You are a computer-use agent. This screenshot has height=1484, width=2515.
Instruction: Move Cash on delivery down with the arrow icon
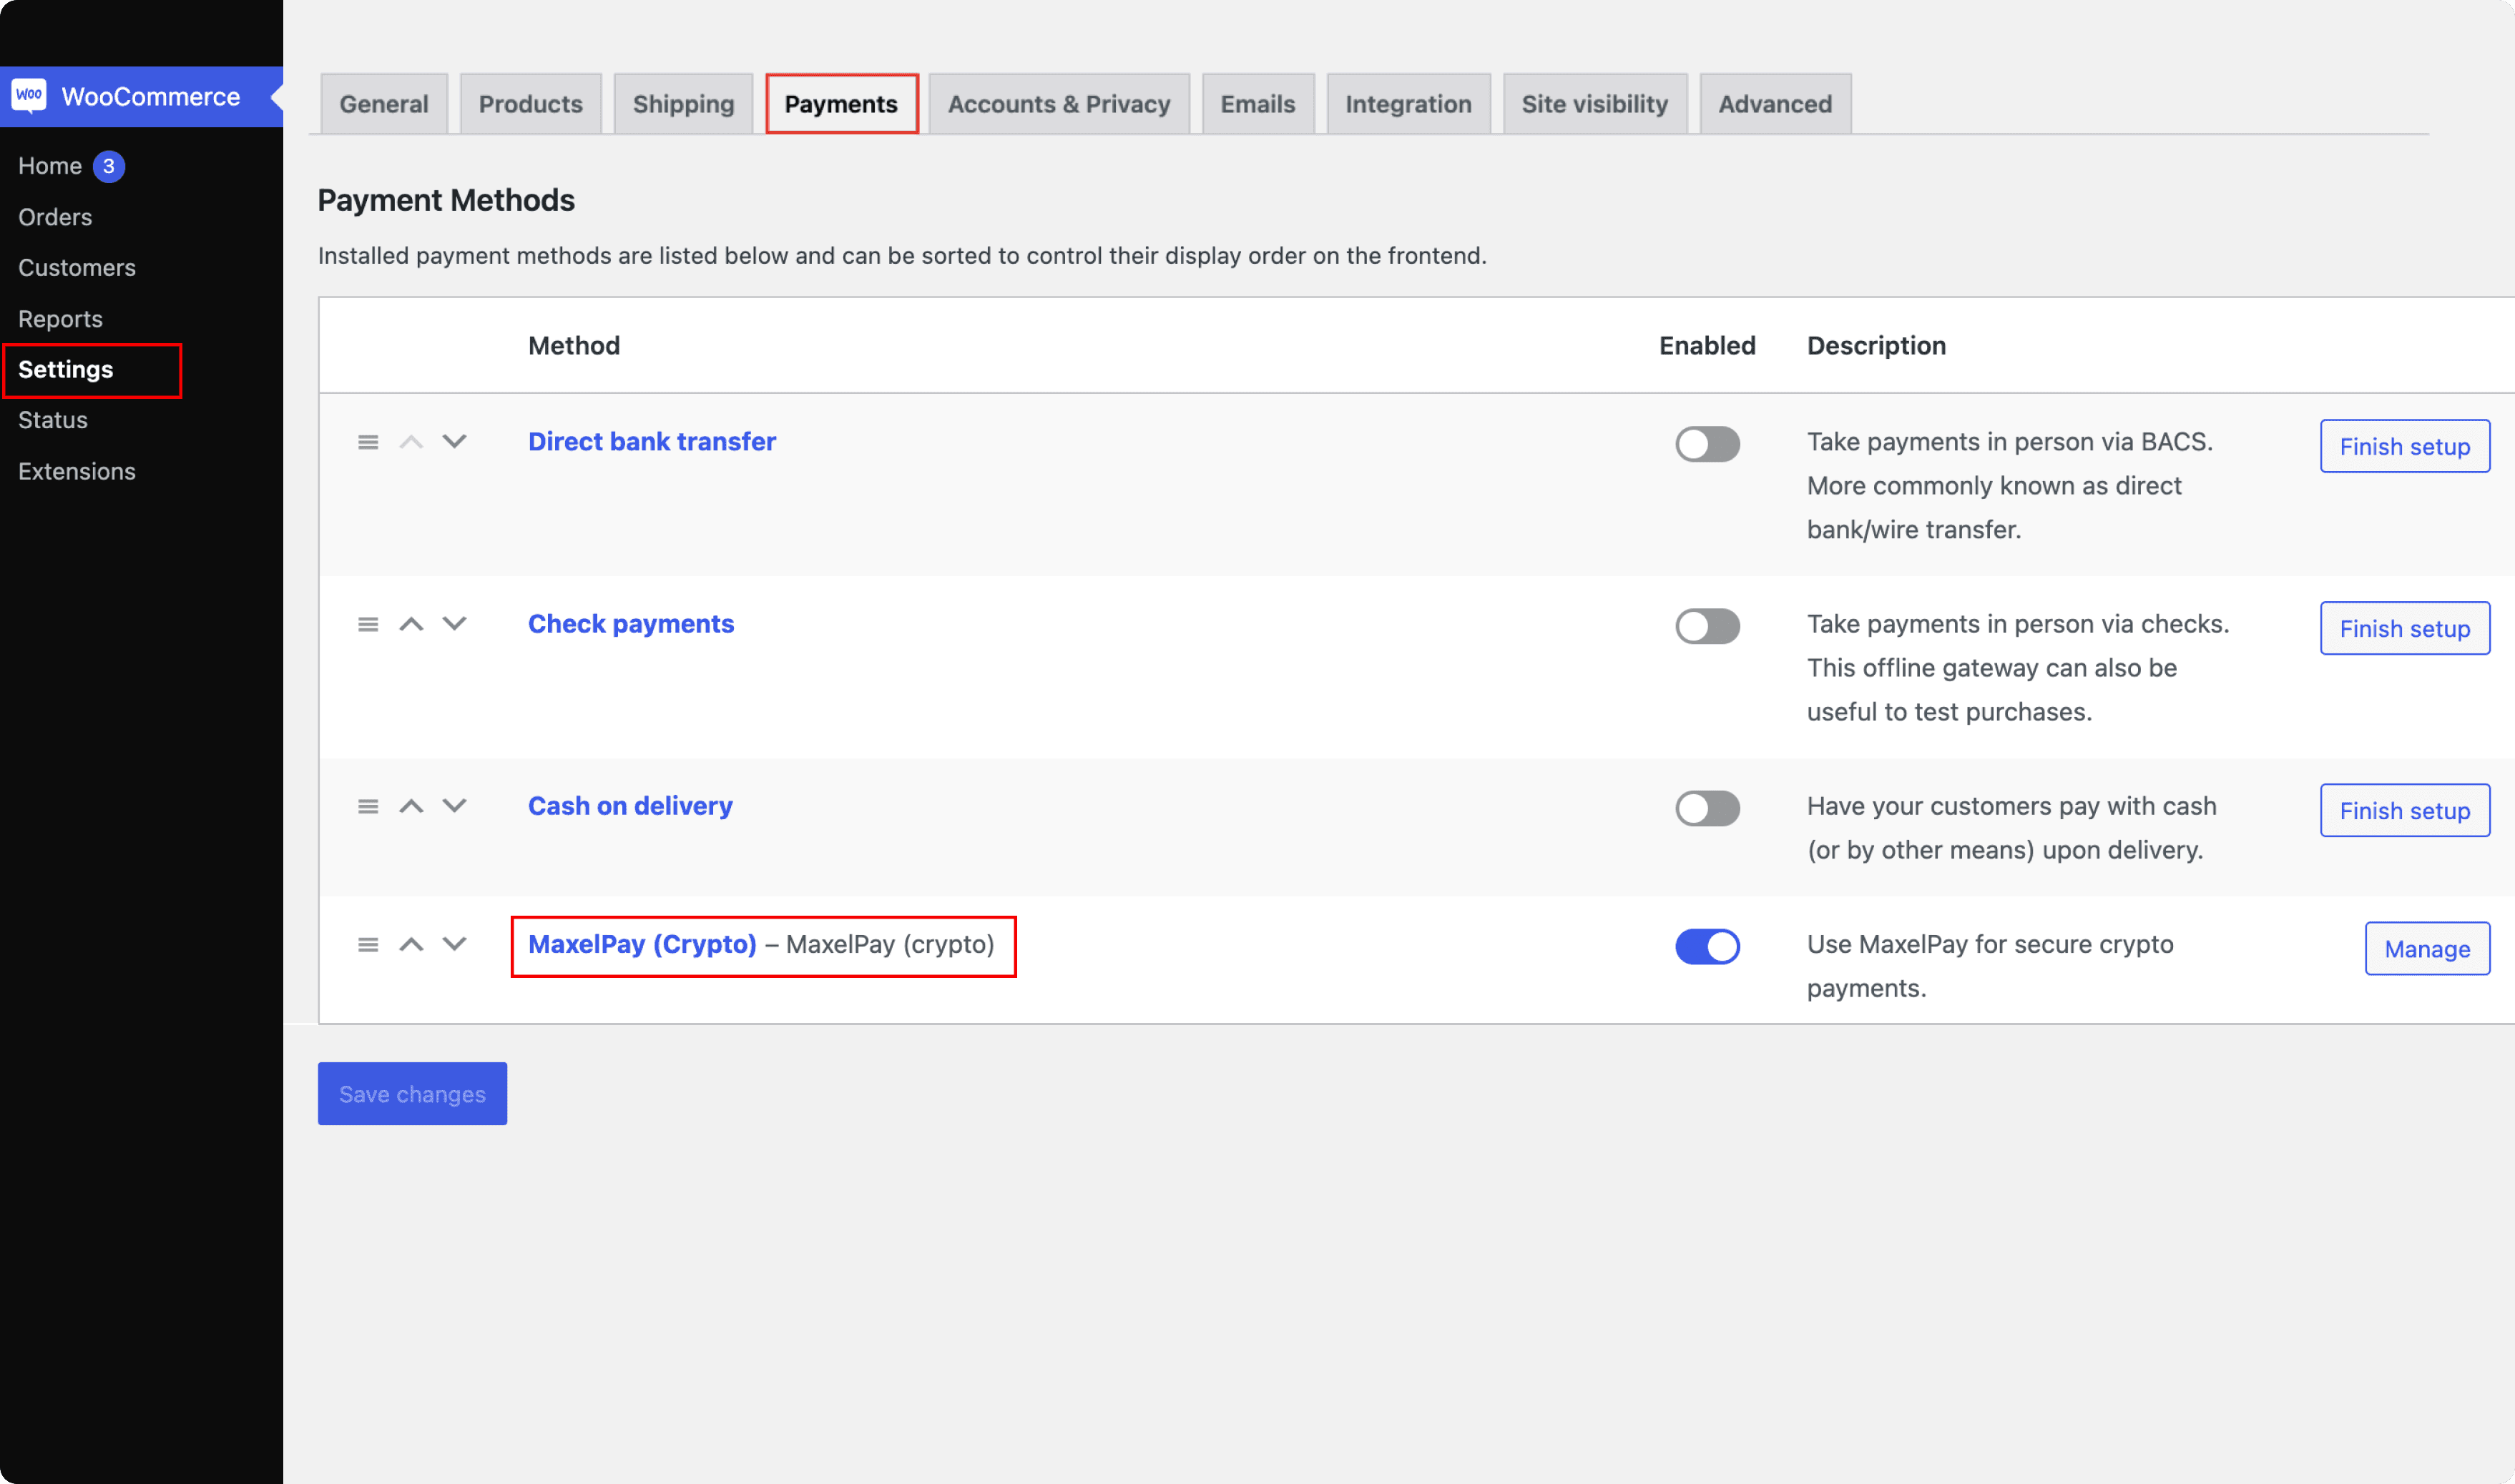pyautogui.click(x=454, y=806)
